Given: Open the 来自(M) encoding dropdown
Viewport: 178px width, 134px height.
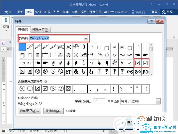Looking at the screenshot, I should coord(158,101).
